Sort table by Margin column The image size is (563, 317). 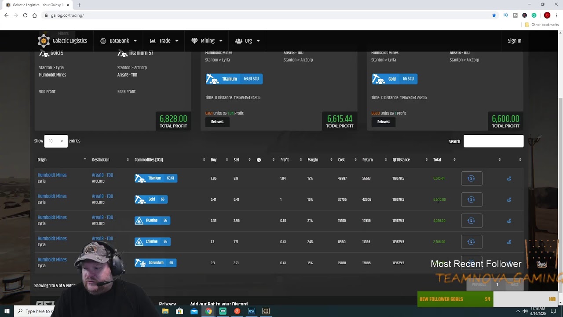[x=319, y=160]
